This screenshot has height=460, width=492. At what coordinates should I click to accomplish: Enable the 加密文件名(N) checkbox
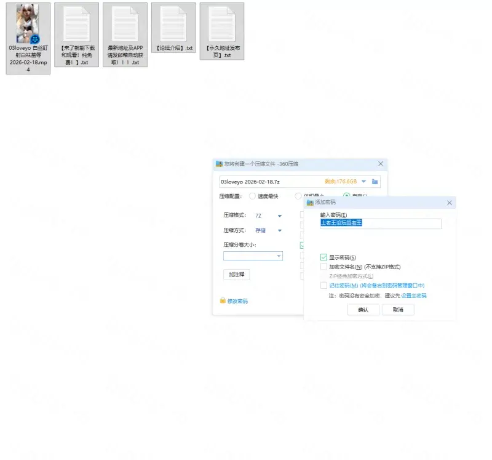coord(323,267)
